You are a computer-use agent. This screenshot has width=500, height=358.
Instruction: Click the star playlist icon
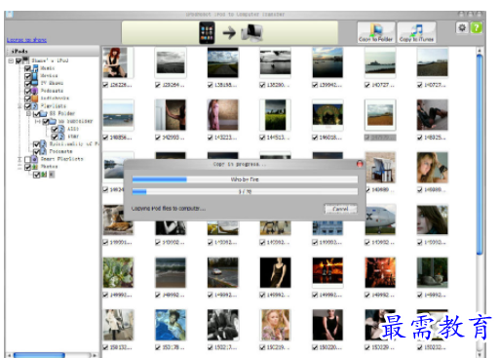61,137
